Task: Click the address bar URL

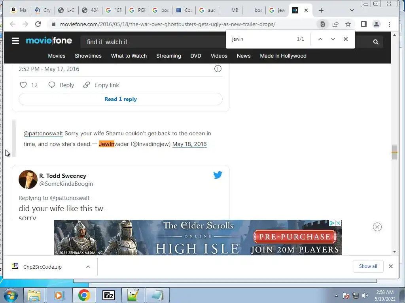Action: (168, 24)
